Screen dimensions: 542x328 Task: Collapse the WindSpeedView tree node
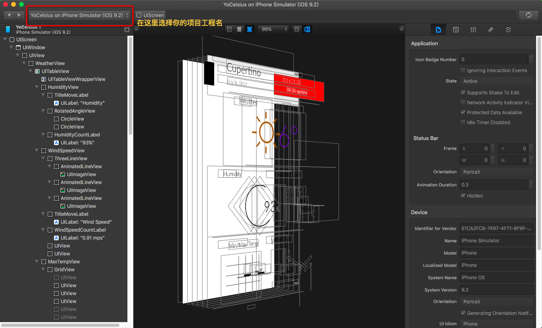click(37, 151)
